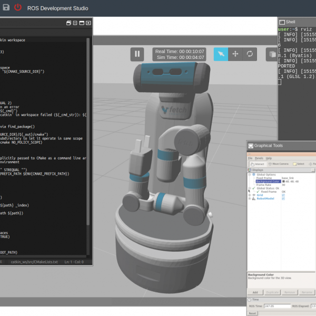This screenshot has width=316, height=316.
Task: Click the code editor vertical scrollbar
Action: 88,131
